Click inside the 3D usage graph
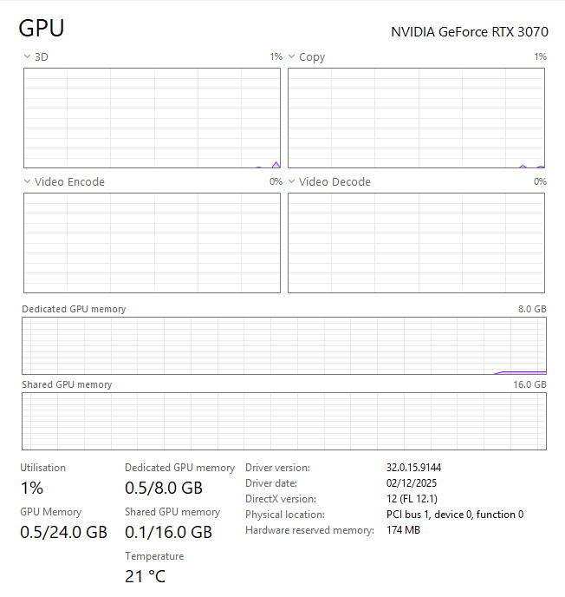This screenshot has width=565, height=597. (152, 118)
